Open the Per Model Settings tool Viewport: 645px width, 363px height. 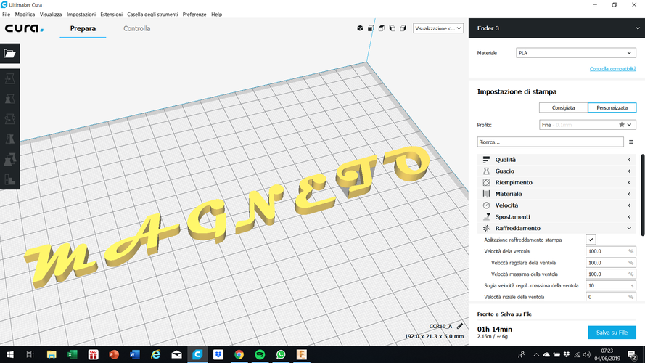point(10,159)
